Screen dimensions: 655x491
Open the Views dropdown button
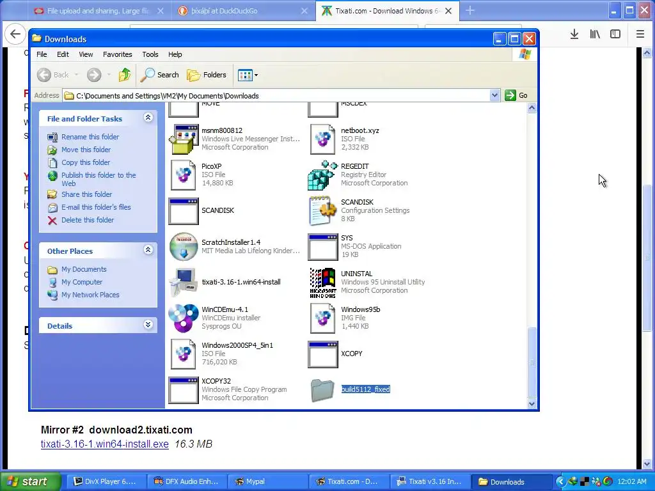point(248,75)
